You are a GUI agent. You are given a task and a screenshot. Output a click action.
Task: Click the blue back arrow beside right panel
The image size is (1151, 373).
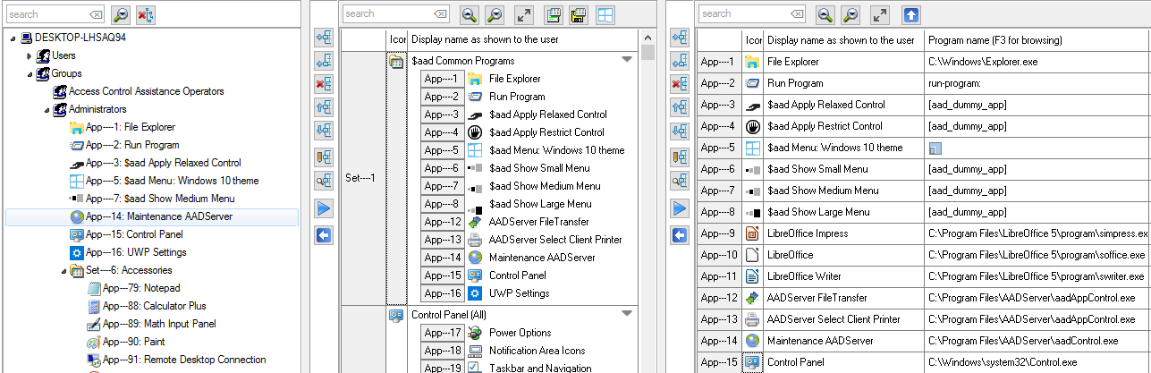[x=680, y=235]
